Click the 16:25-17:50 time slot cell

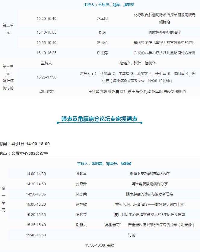point(46,77)
